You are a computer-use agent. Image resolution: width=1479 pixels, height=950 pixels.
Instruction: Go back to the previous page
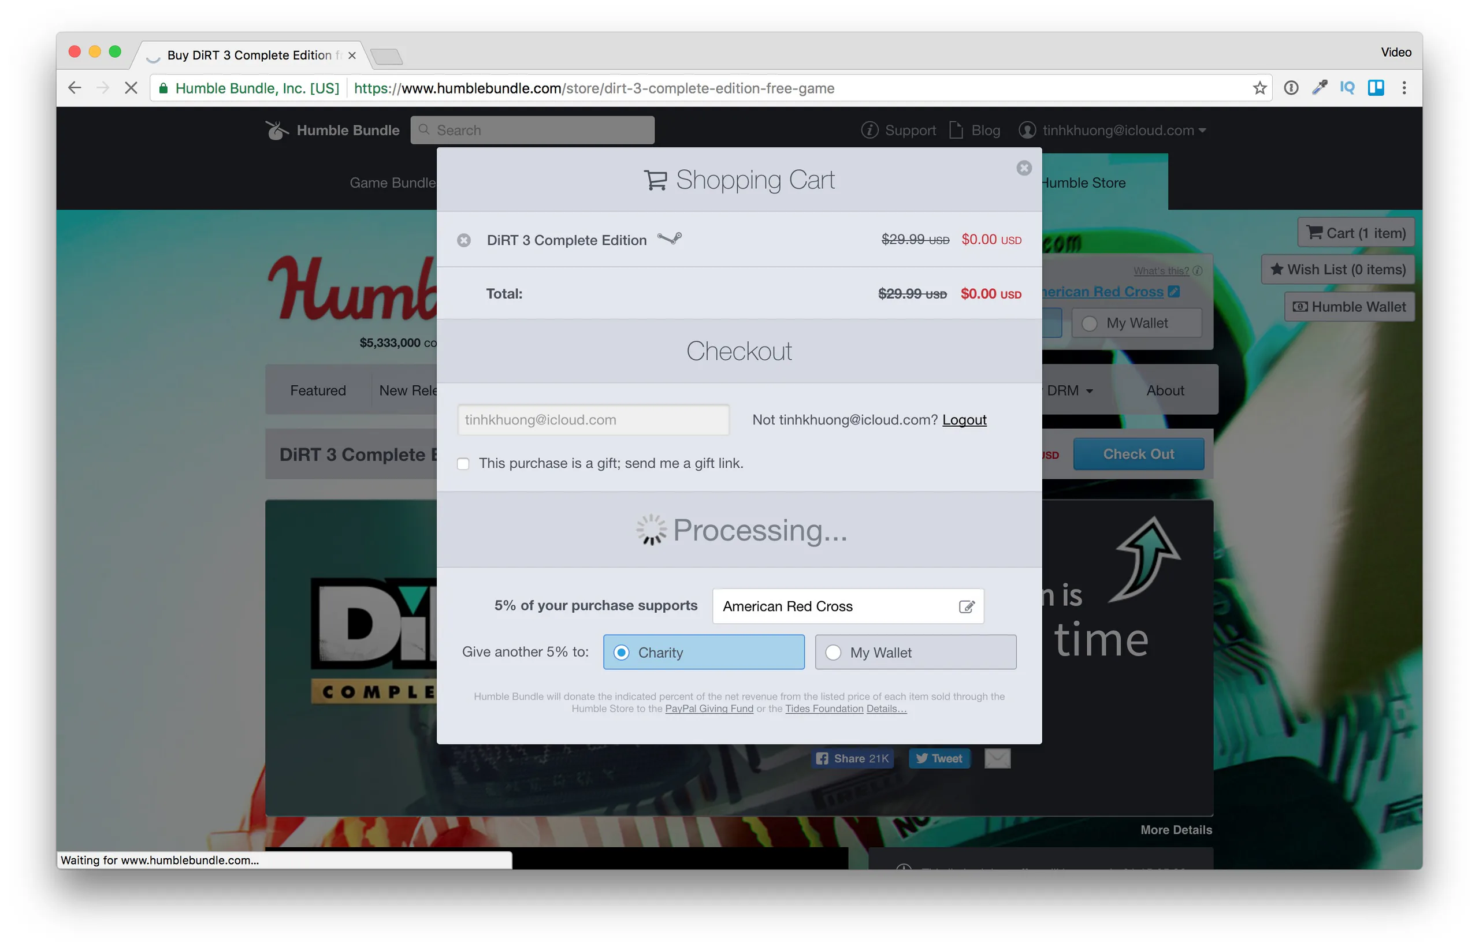75,88
